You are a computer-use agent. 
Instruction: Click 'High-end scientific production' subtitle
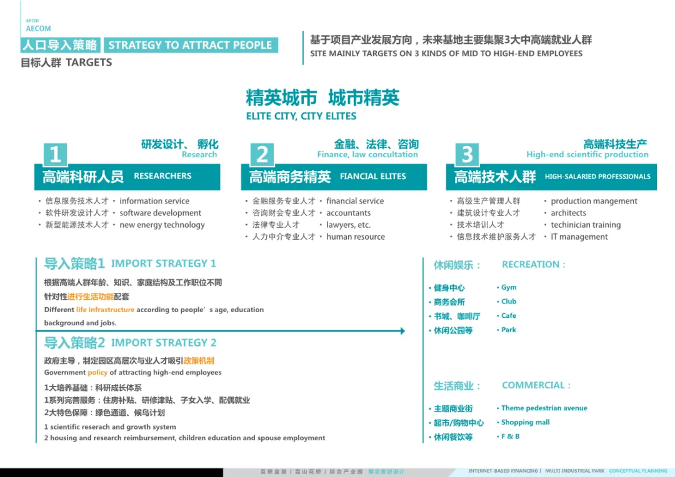587,154
